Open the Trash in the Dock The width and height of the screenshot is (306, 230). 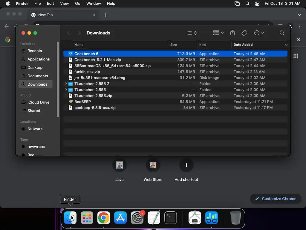tap(235, 218)
